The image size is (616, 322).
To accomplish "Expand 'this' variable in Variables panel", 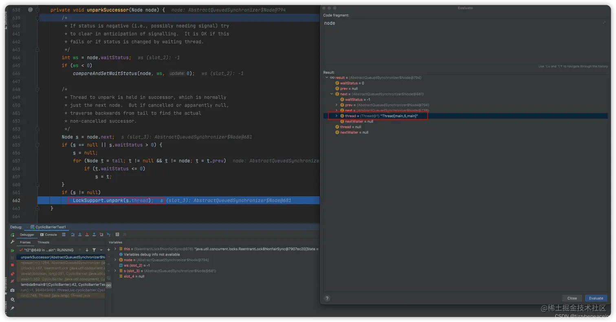I will (x=115, y=249).
